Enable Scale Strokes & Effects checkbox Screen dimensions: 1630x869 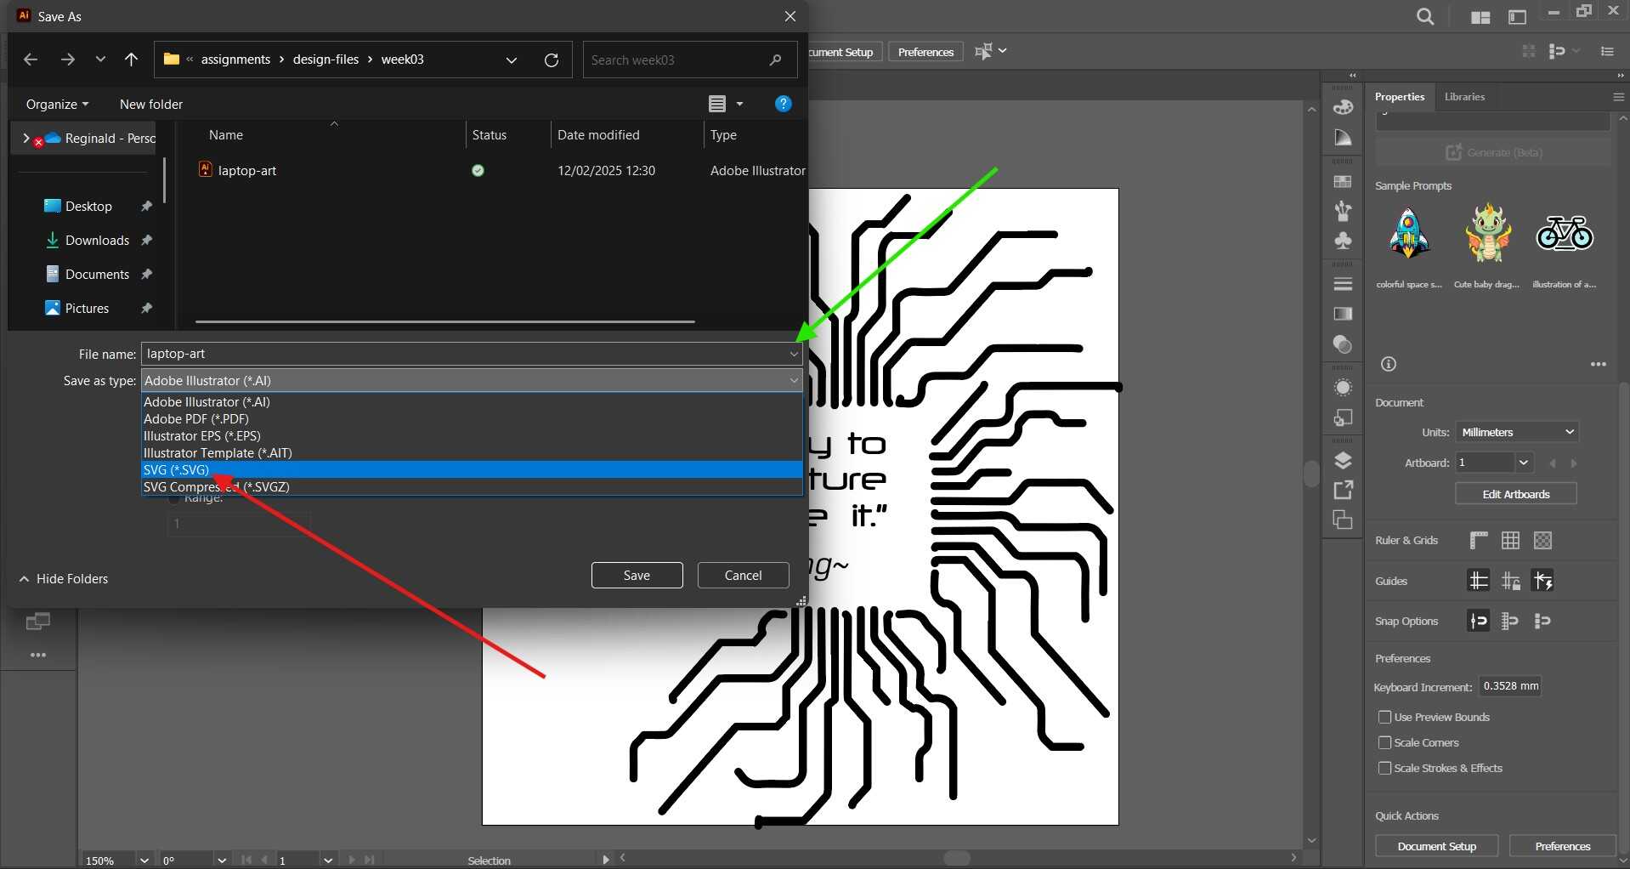coord(1384,768)
